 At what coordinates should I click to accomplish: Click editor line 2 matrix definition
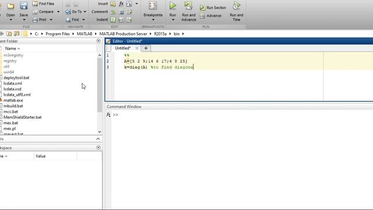156,61
